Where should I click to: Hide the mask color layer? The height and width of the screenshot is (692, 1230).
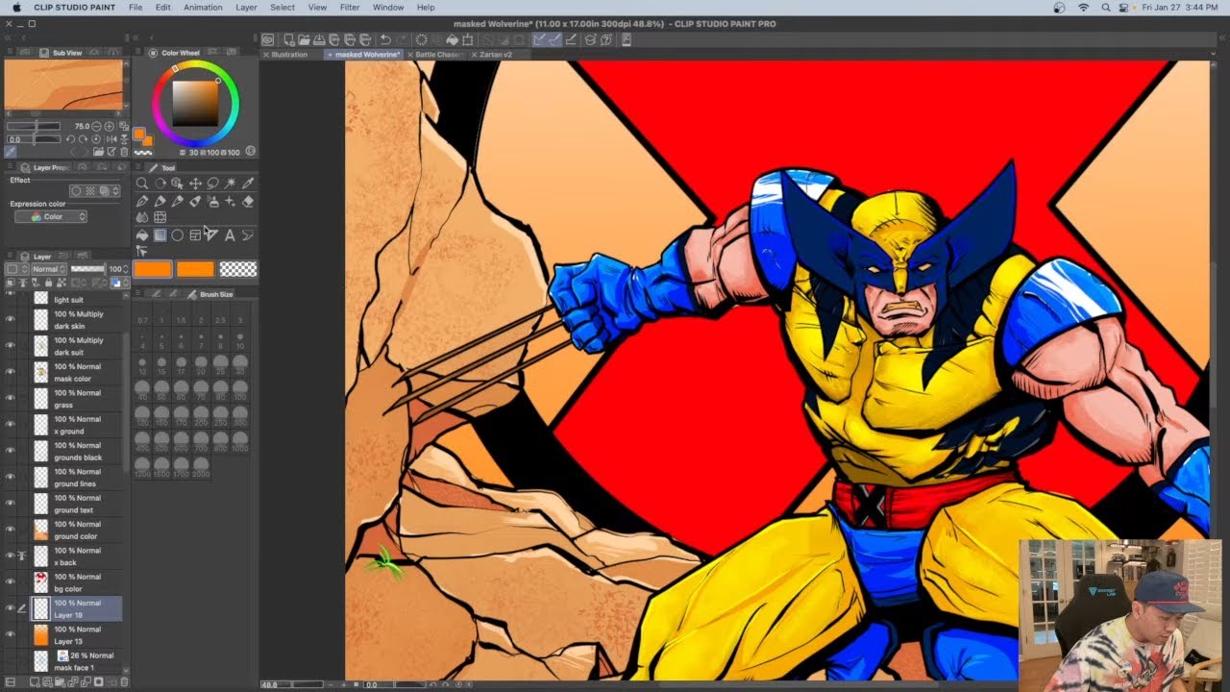coord(10,372)
